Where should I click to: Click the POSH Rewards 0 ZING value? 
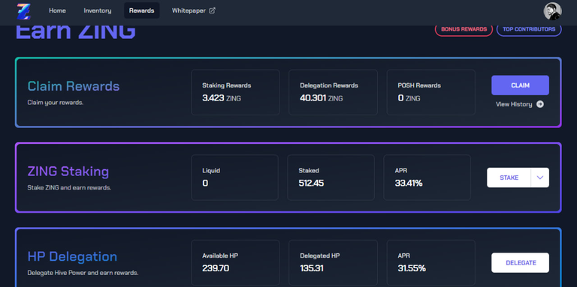pyautogui.click(x=409, y=98)
